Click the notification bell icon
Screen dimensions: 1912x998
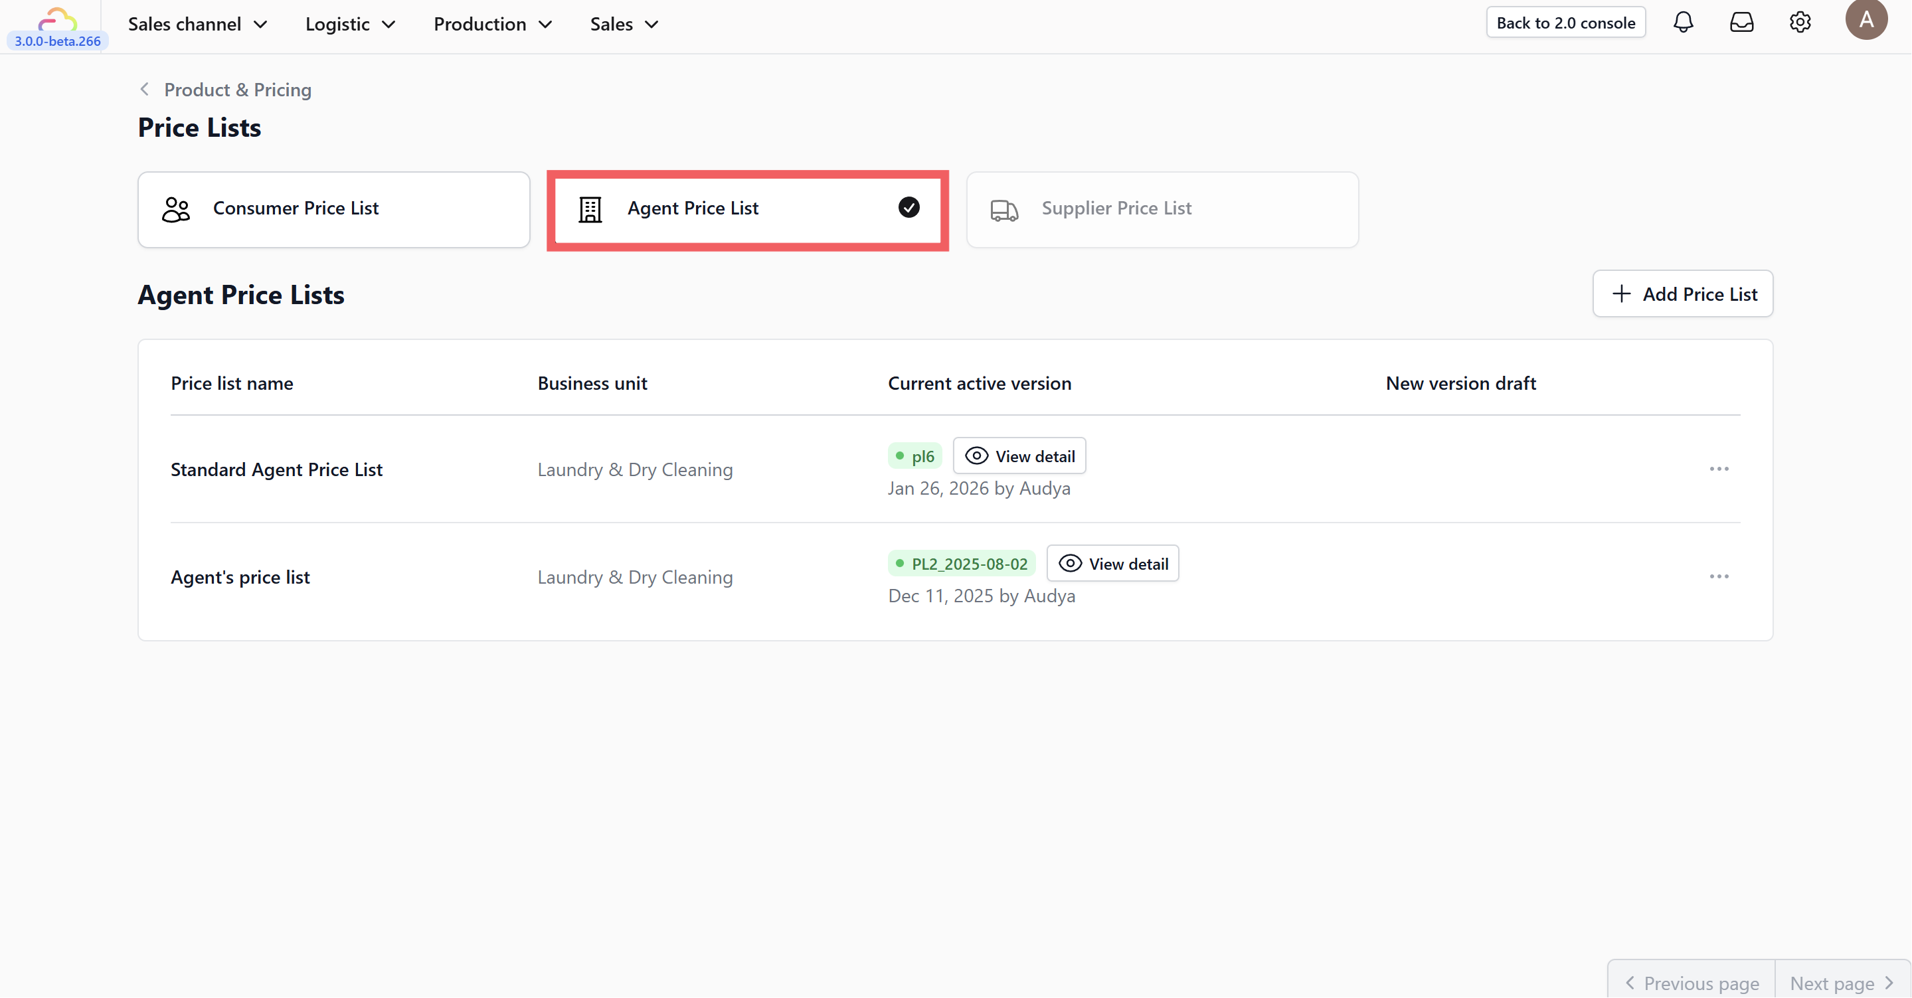pos(1683,23)
